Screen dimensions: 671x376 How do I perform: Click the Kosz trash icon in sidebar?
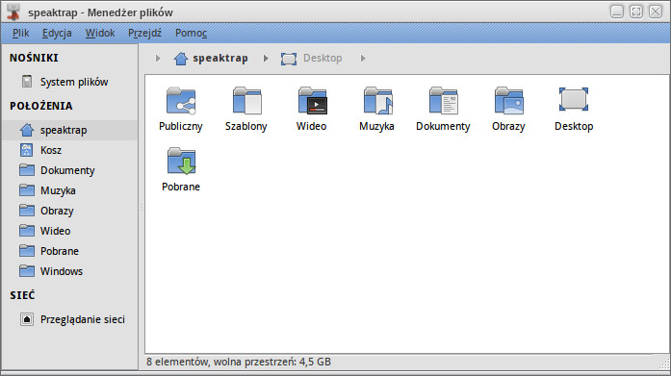[27, 150]
